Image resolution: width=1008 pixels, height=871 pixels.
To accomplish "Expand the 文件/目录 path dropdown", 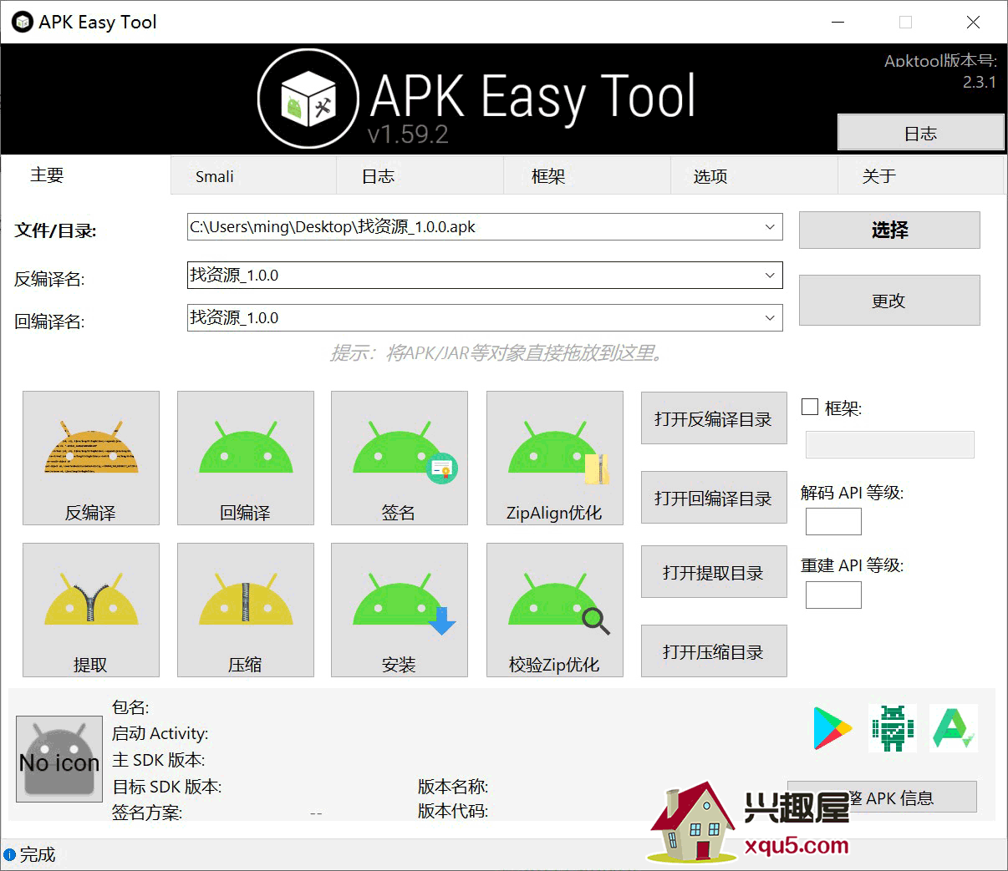I will [x=770, y=226].
